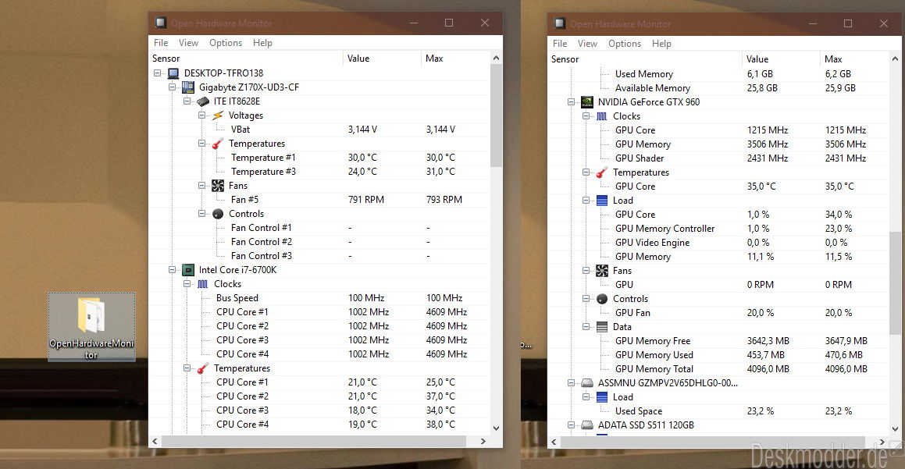
Task: Click the ITE IT8628E chip icon
Action: point(202,101)
